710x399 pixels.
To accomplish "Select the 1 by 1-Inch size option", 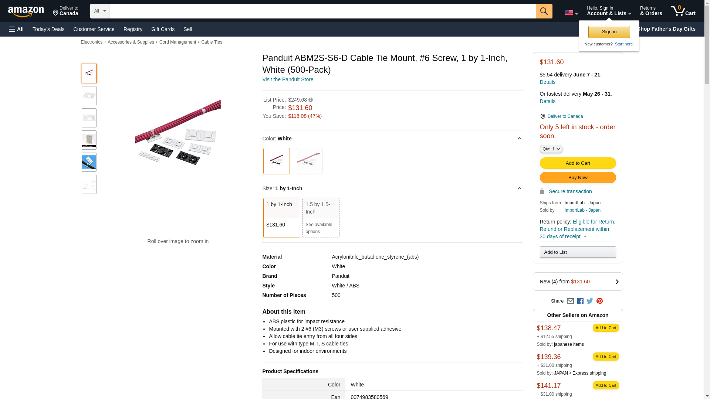I will [281, 218].
